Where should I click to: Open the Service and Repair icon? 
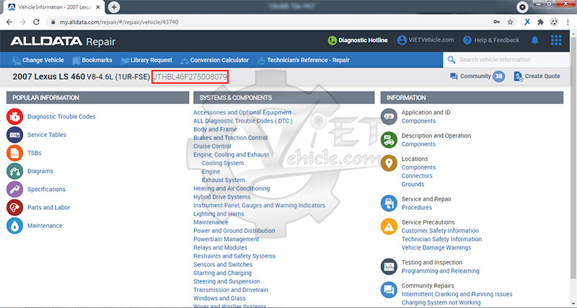click(389, 203)
